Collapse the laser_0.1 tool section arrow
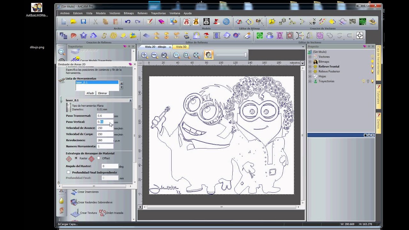The height and width of the screenshot is (230, 409). [130, 100]
